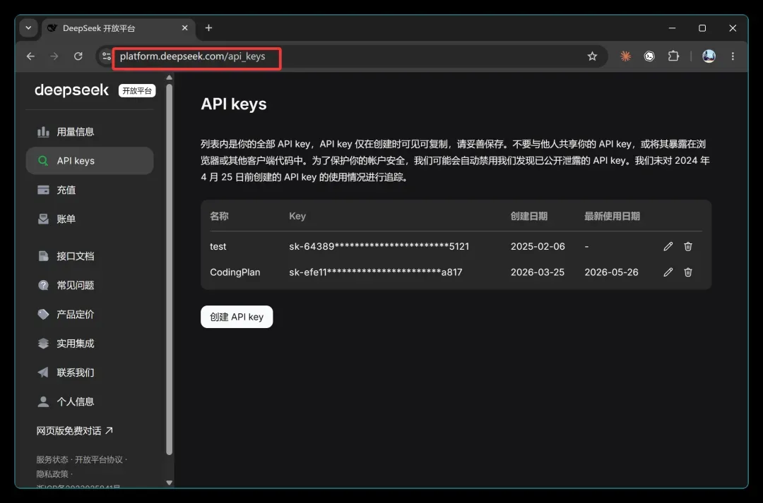
Task: Click sidebar scrollbar down arrow
Action: coord(170,483)
